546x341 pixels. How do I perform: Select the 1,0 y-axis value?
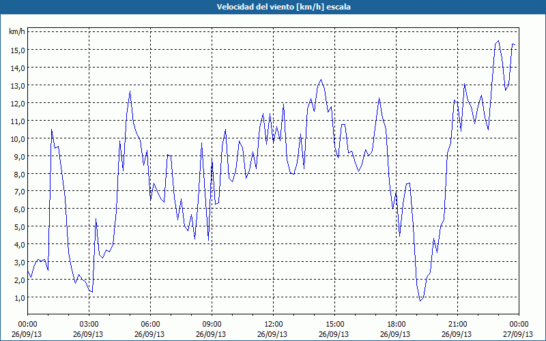point(19,298)
